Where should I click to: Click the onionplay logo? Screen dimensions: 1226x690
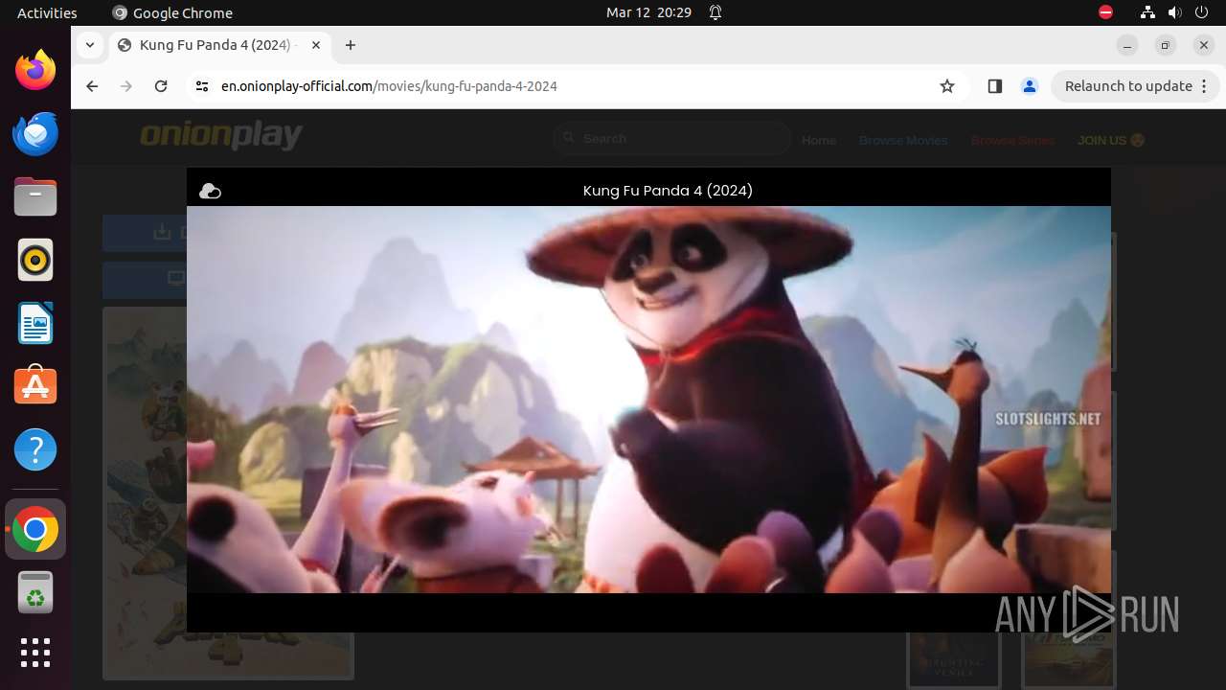pyautogui.click(x=221, y=135)
